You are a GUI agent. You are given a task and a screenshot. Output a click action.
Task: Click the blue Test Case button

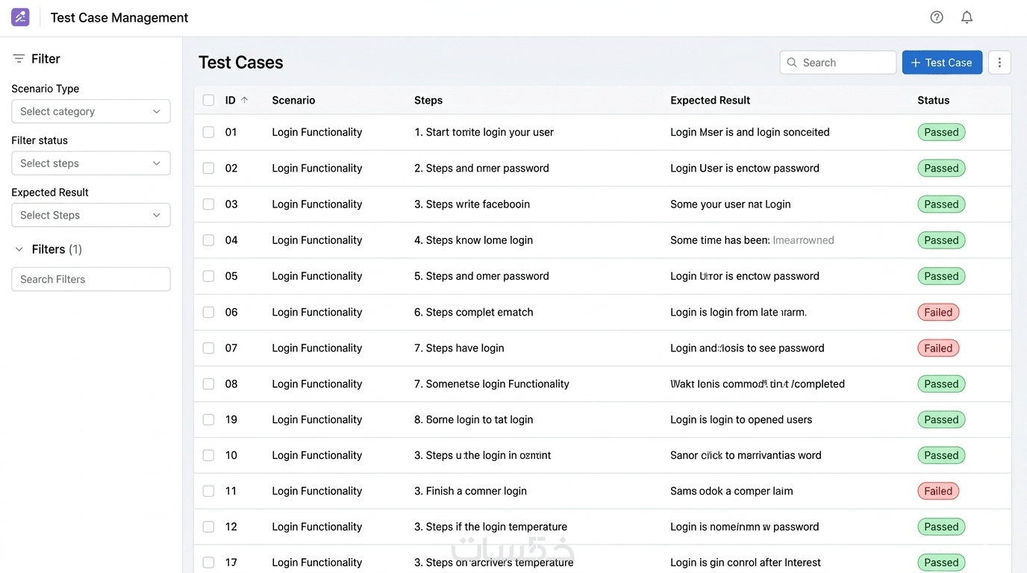(942, 63)
